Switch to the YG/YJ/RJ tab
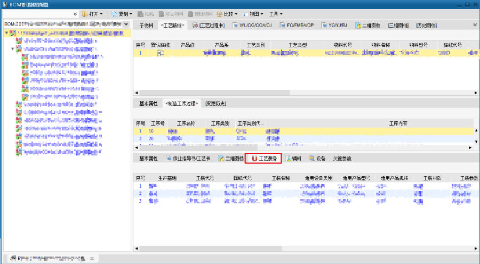The width and height of the screenshot is (480, 264). tap(334, 25)
